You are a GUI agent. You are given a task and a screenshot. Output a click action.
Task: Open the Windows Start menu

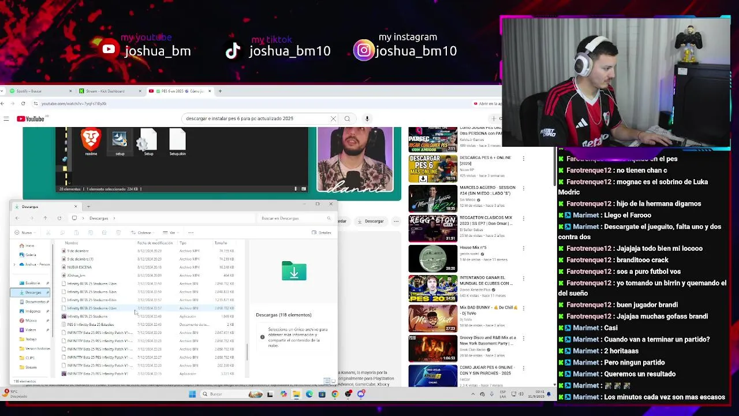[x=192, y=394]
